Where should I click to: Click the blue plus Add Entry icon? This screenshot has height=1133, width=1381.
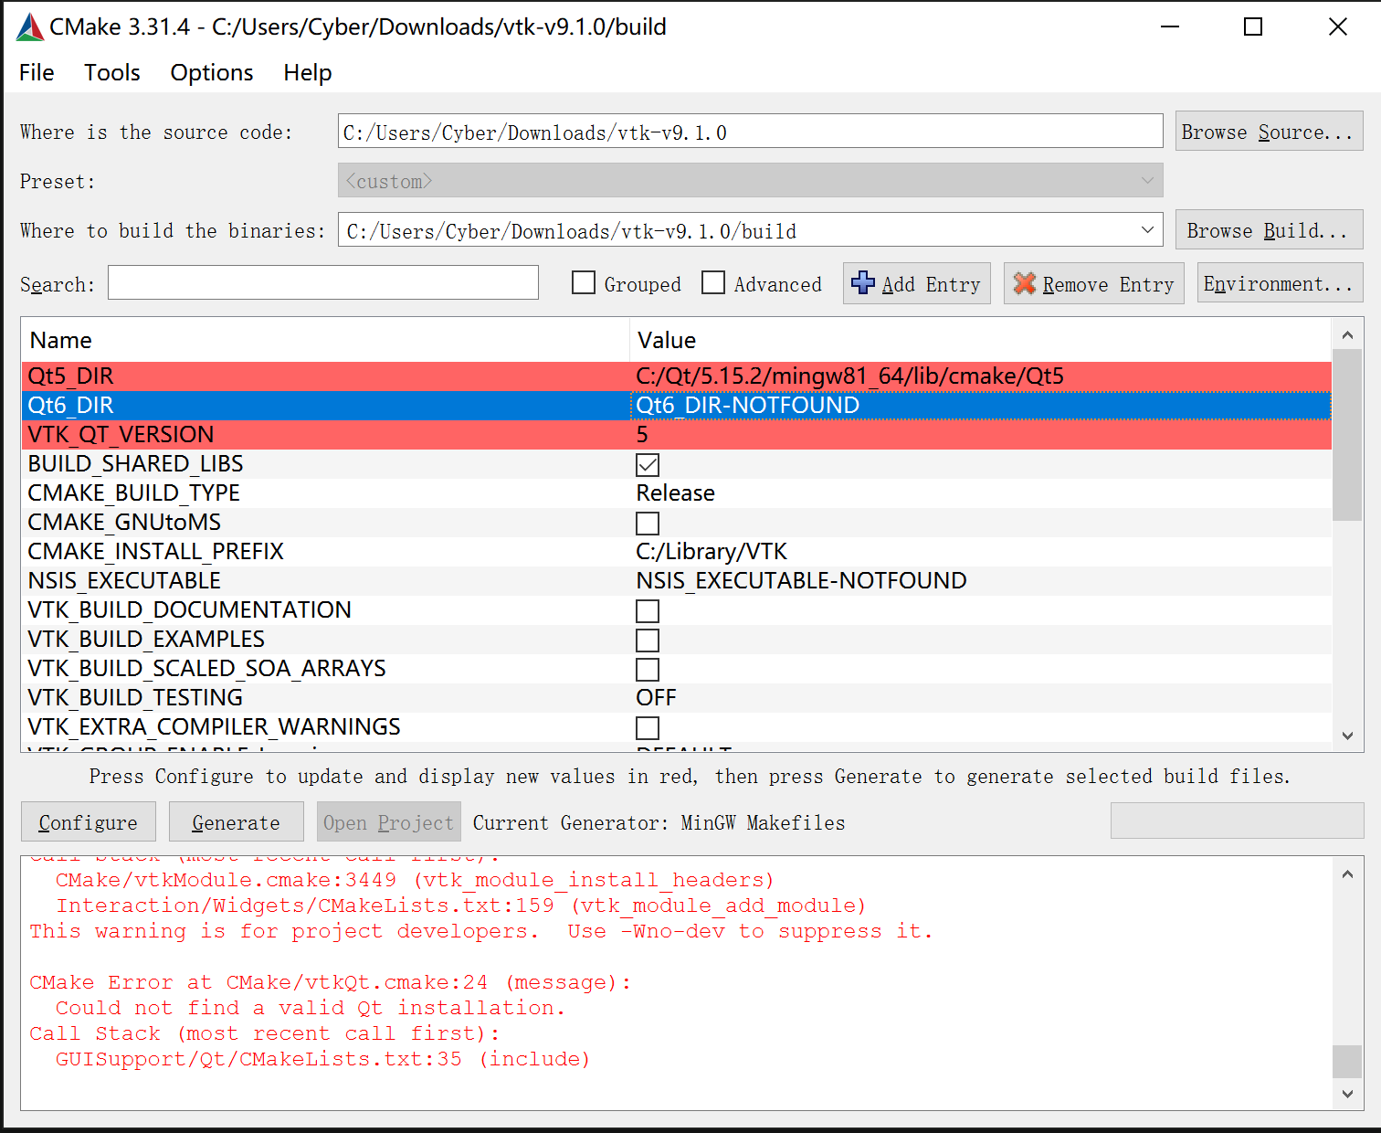tap(862, 283)
